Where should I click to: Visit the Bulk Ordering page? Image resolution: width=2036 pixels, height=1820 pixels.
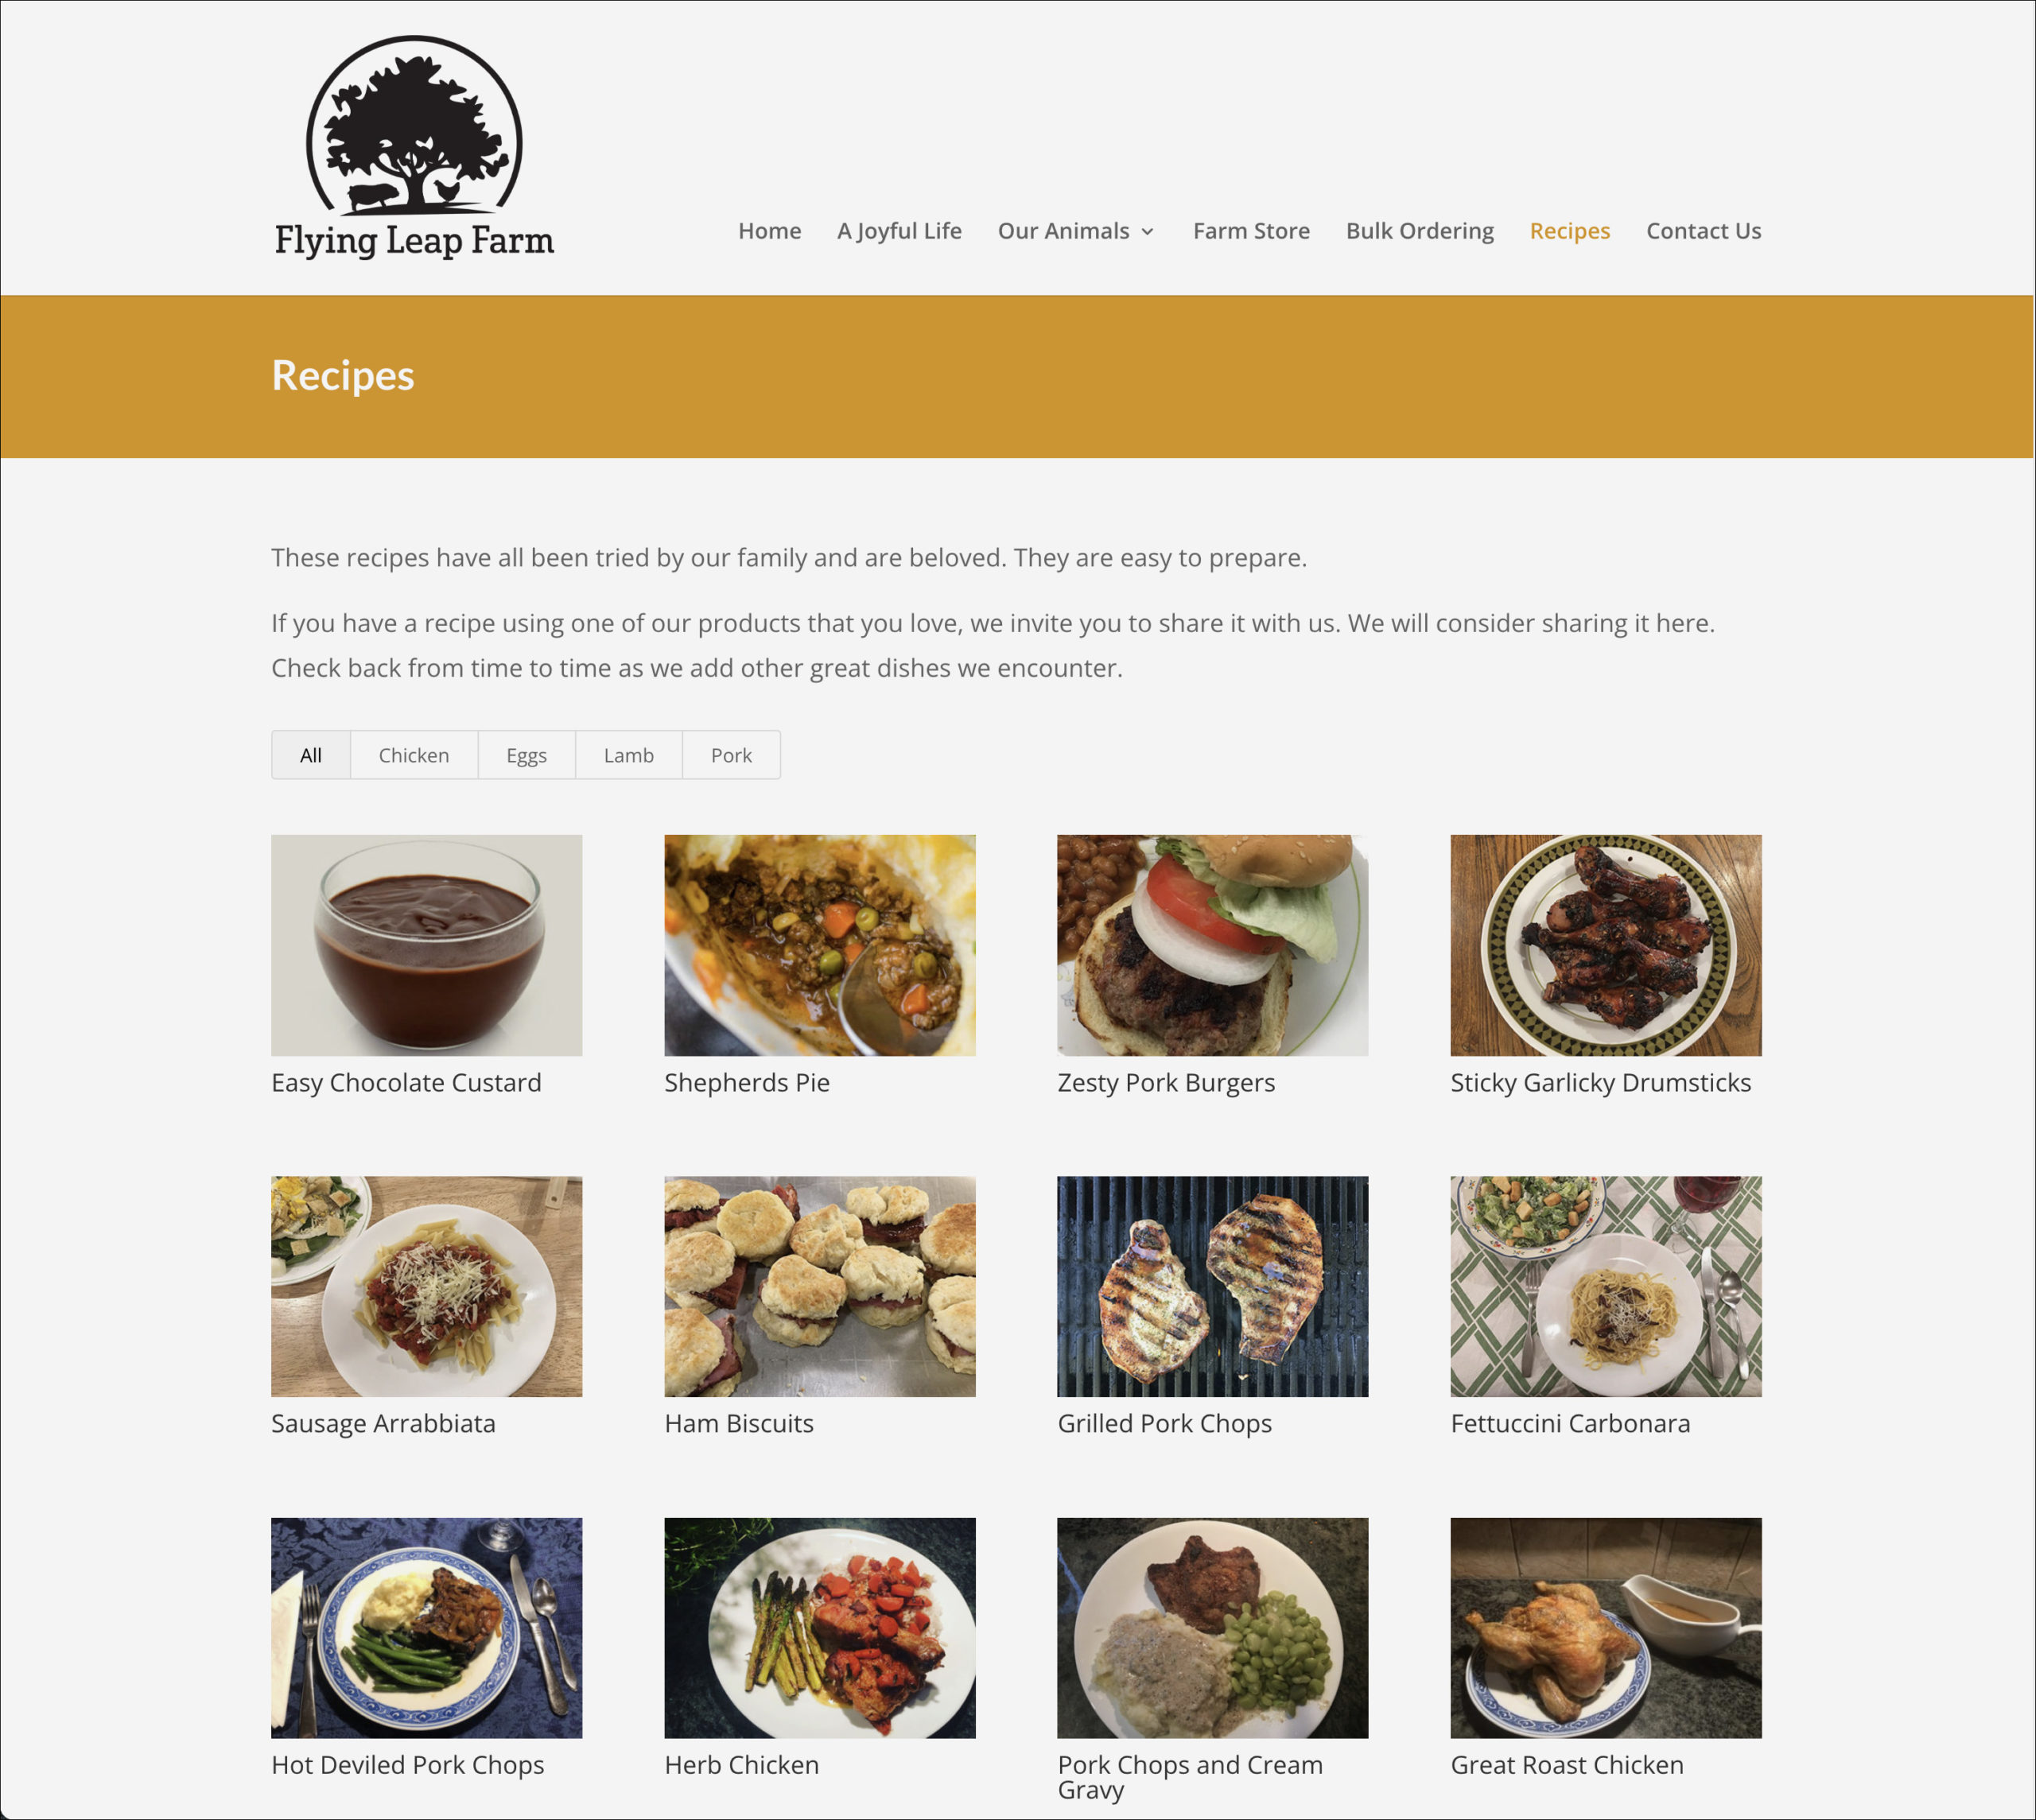[1419, 231]
